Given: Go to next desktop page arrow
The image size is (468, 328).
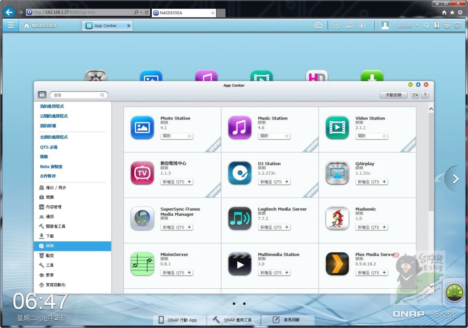Looking at the screenshot, I should [456, 179].
